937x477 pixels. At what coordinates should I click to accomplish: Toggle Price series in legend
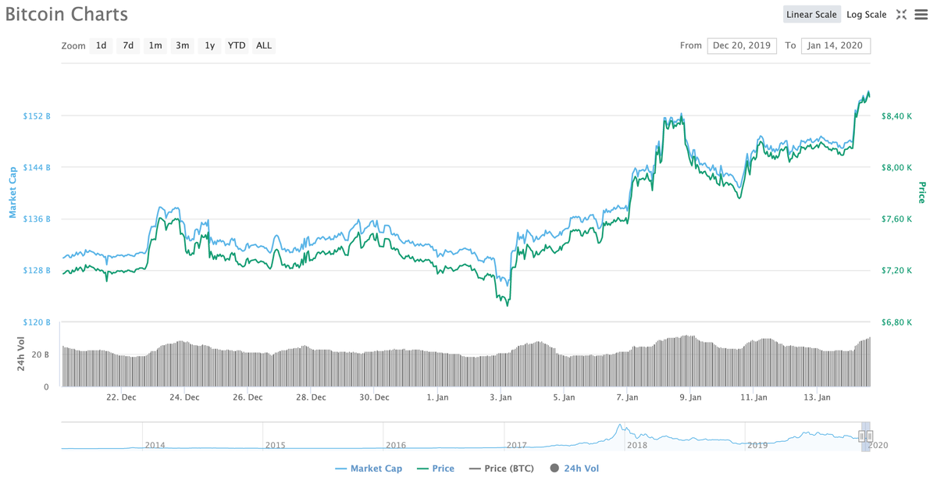click(436, 468)
